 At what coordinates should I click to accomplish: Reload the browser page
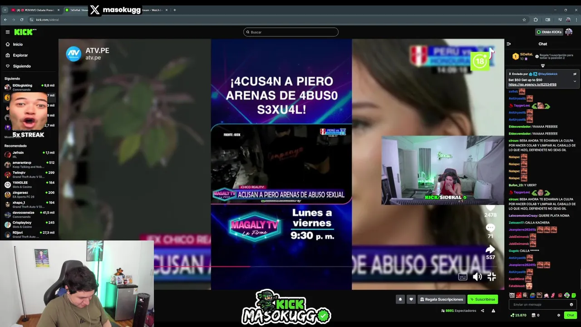click(x=22, y=20)
